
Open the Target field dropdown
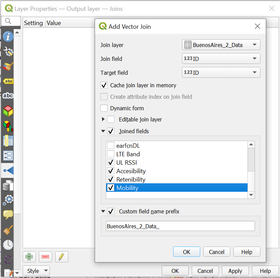click(221, 73)
